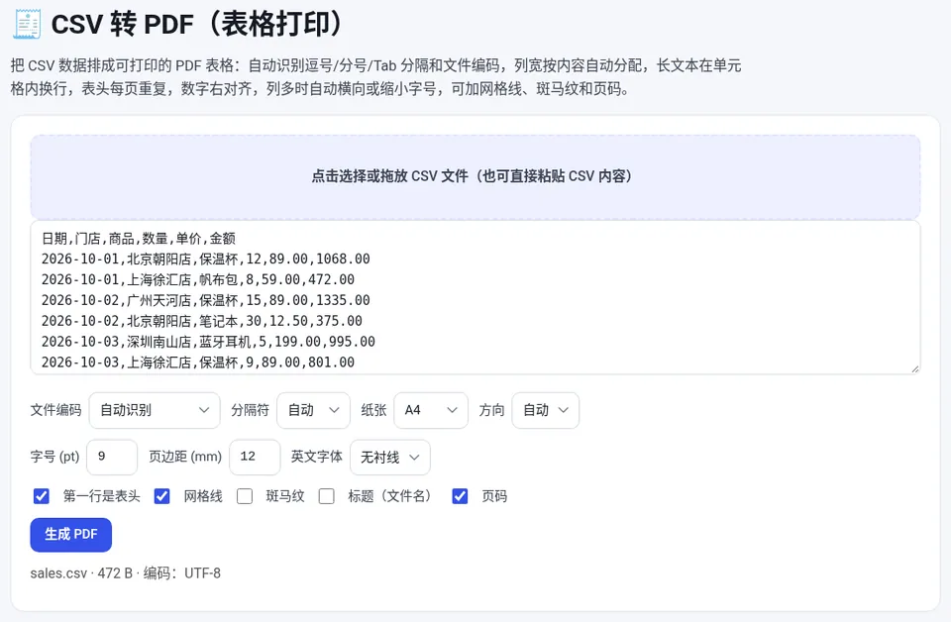Click the 英文字体 label
This screenshot has height=622, width=951.
coord(317,457)
